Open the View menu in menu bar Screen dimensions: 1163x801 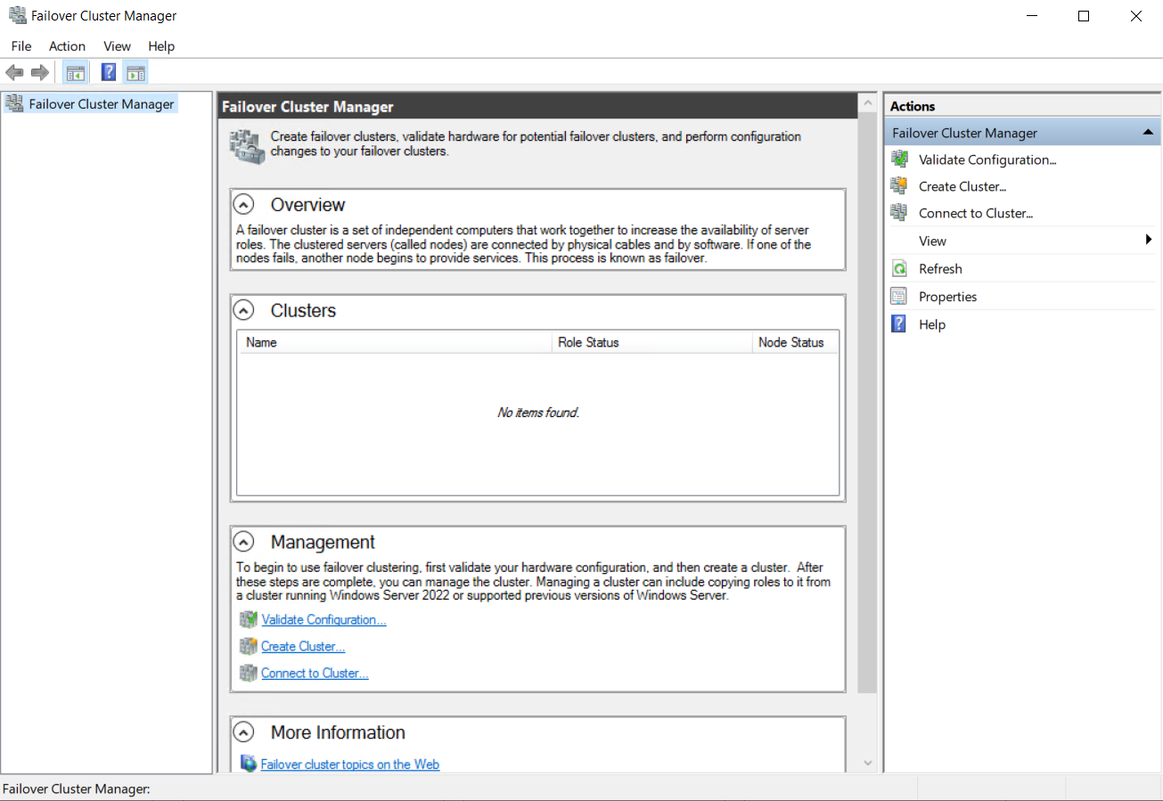tap(117, 46)
